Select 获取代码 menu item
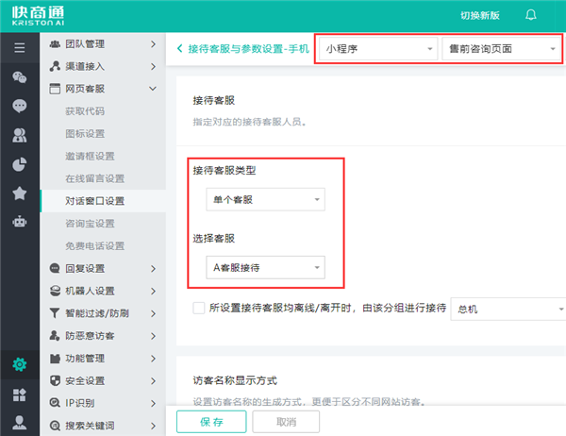This screenshot has height=436, width=566. pos(84,110)
